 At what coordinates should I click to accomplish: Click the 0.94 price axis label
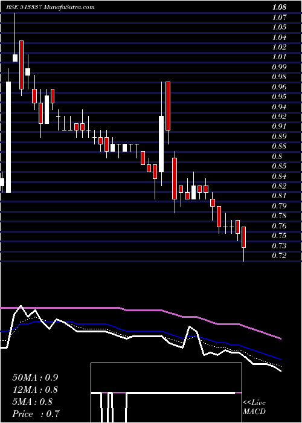coord(279,106)
